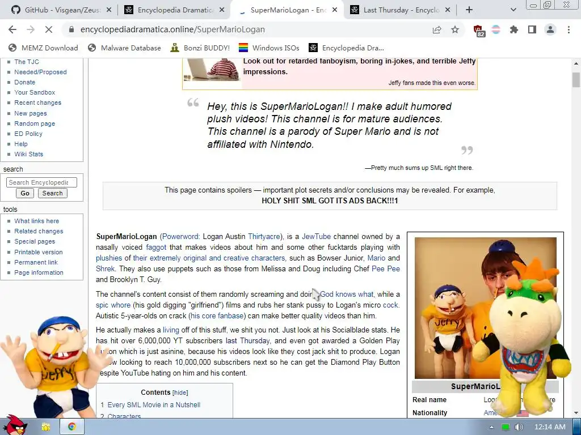Open MEMZ Download bookmark
The image size is (581, 435).
(43, 48)
